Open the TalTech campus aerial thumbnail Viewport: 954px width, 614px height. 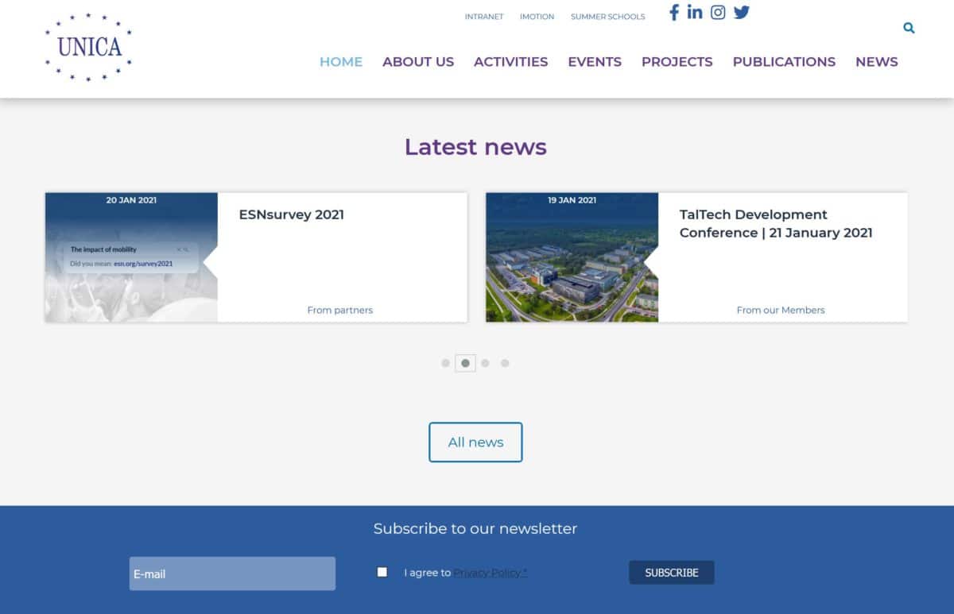click(x=572, y=257)
